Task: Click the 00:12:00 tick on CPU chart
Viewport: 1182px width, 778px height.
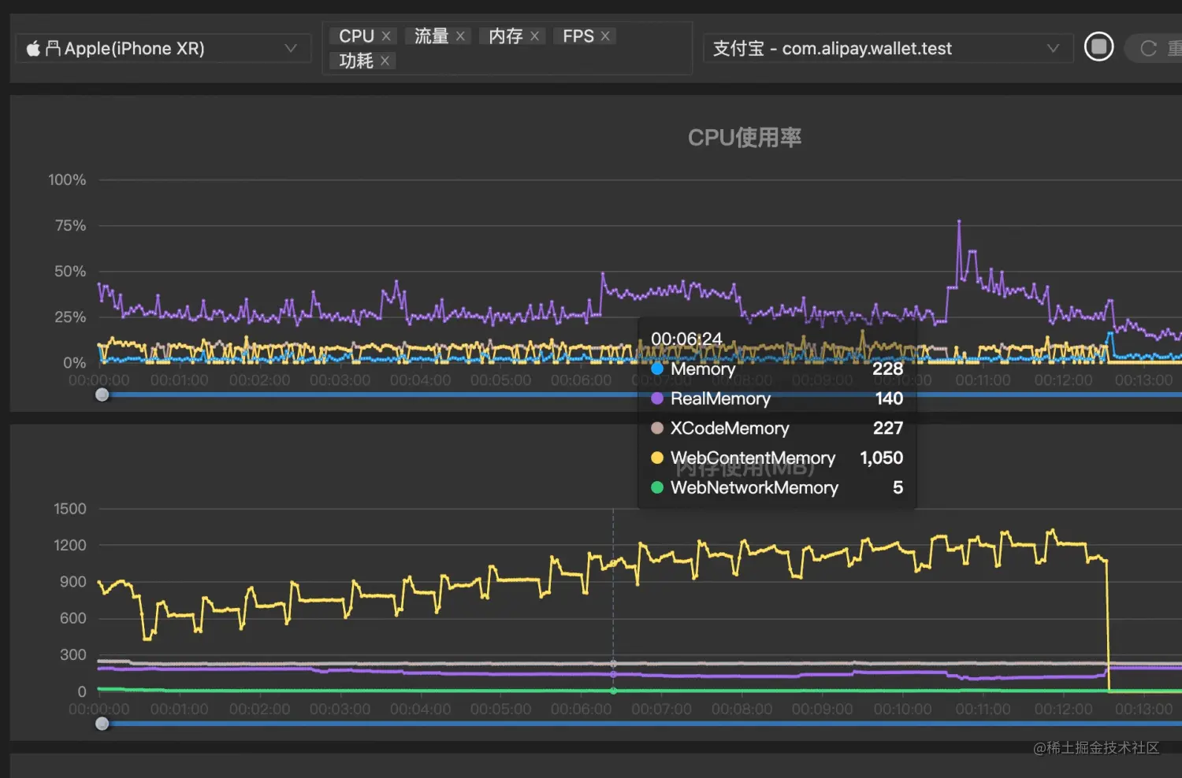Action: click(1063, 380)
